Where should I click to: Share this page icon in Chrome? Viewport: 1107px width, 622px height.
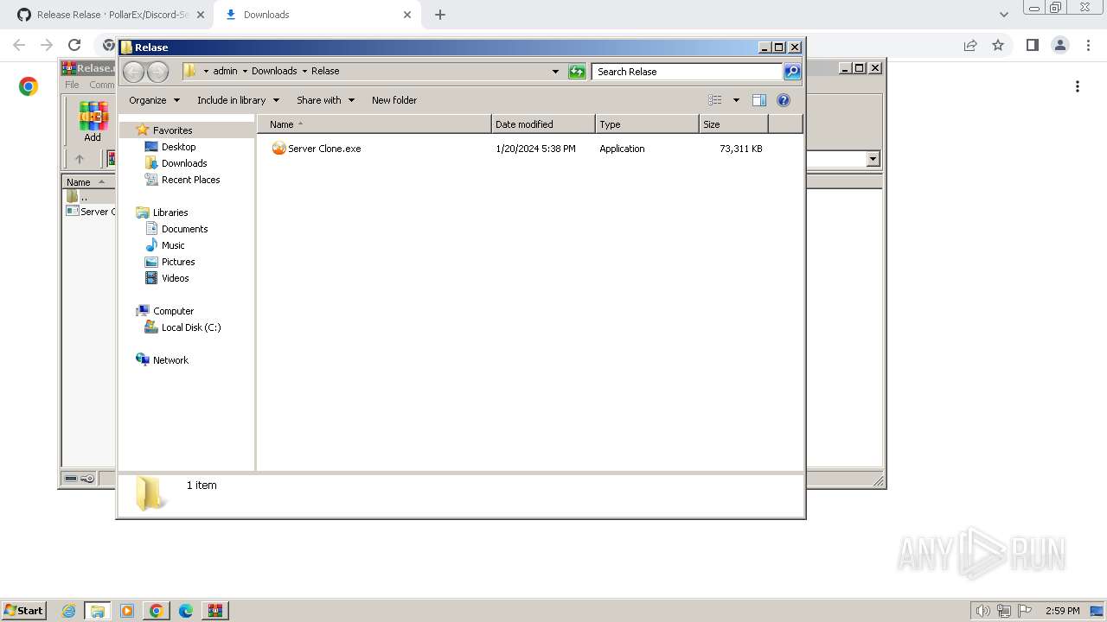tap(970, 45)
